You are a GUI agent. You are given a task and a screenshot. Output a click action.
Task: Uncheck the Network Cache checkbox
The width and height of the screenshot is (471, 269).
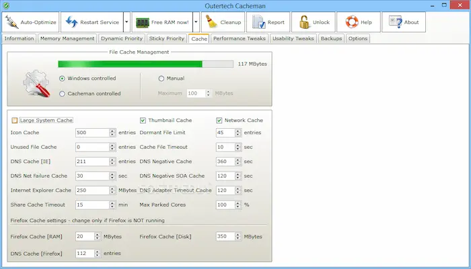219,121
